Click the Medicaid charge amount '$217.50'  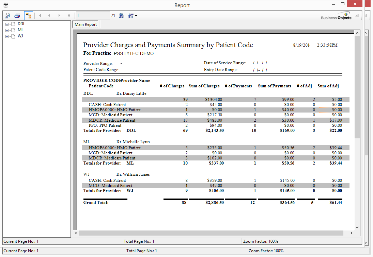(x=215, y=115)
